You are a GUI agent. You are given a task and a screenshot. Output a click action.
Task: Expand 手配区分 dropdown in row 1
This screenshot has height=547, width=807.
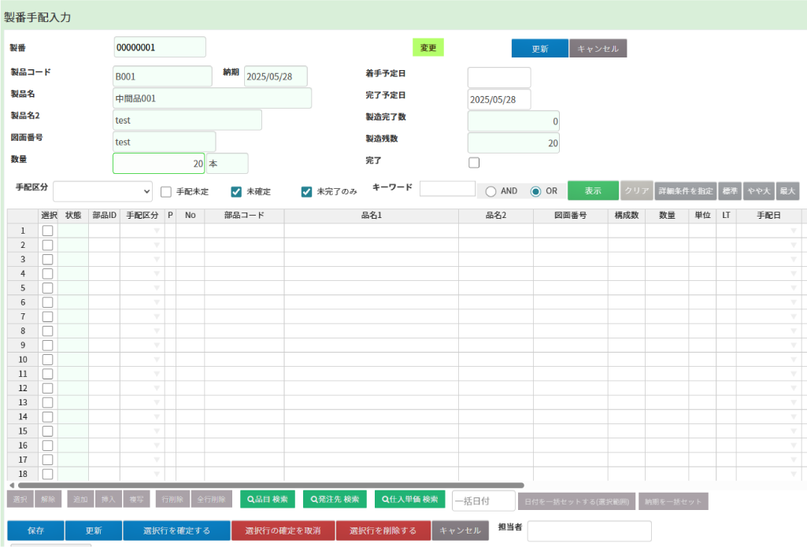point(157,231)
